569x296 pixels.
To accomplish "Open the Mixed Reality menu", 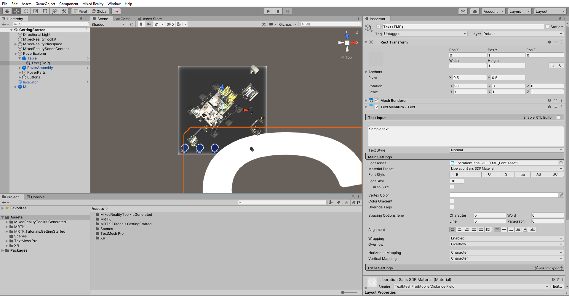I will (93, 4).
